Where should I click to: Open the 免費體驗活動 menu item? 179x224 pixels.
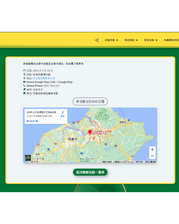pyautogui.click(x=171, y=40)
